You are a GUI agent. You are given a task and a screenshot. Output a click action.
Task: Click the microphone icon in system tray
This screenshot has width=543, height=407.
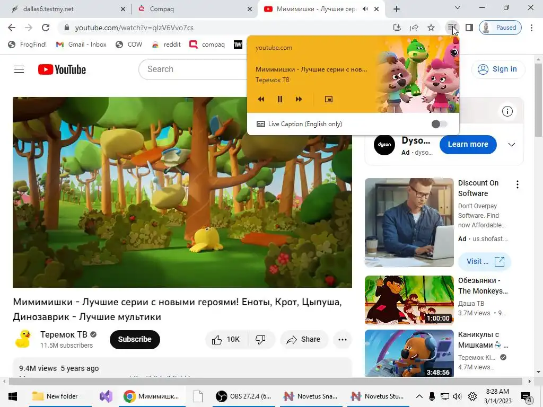[x=432, y=396]
